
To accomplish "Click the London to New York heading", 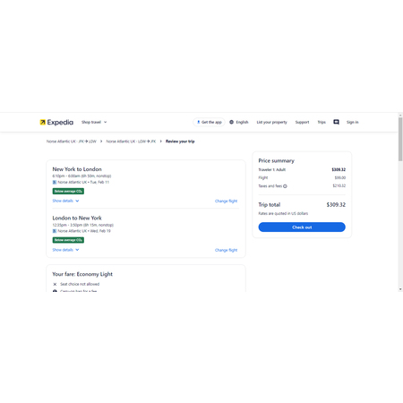I will (77, 218).
